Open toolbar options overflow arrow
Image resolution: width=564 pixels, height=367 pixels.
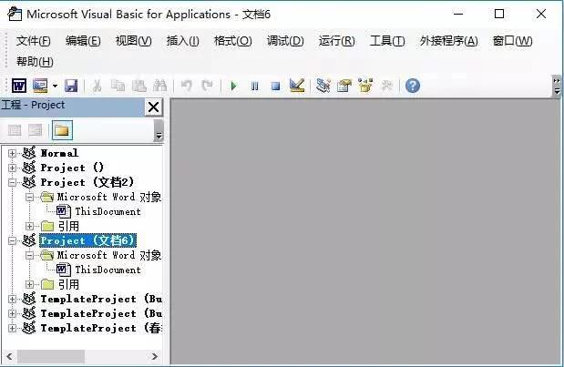tap(557, 87)
